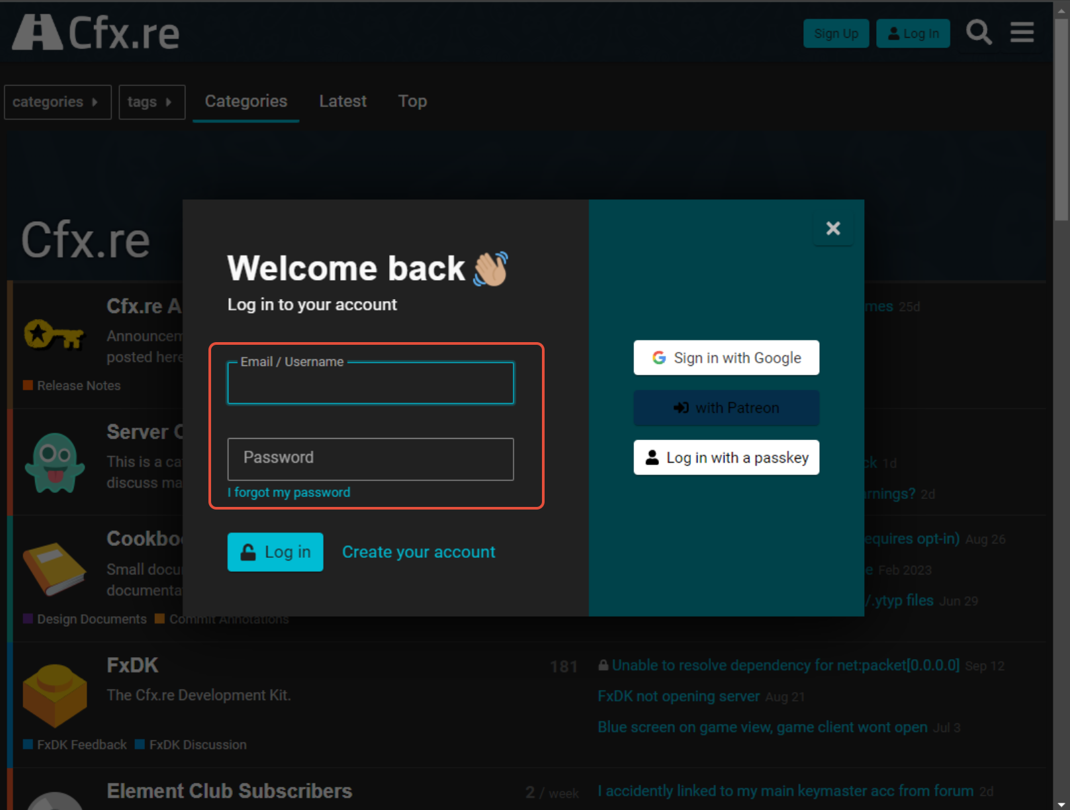Click the green ghost Server category icon

point(55,463)
